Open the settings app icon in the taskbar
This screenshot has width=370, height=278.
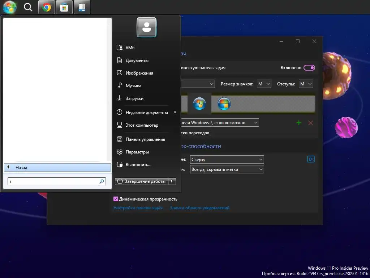pos(82,7)
